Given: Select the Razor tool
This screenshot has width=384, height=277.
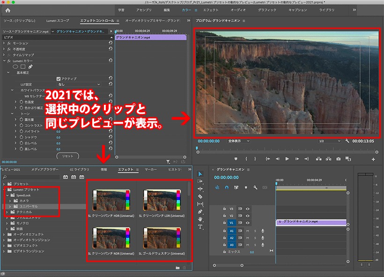Looking at the screenshot, I should pyautogui.click(x=200, y=196).
